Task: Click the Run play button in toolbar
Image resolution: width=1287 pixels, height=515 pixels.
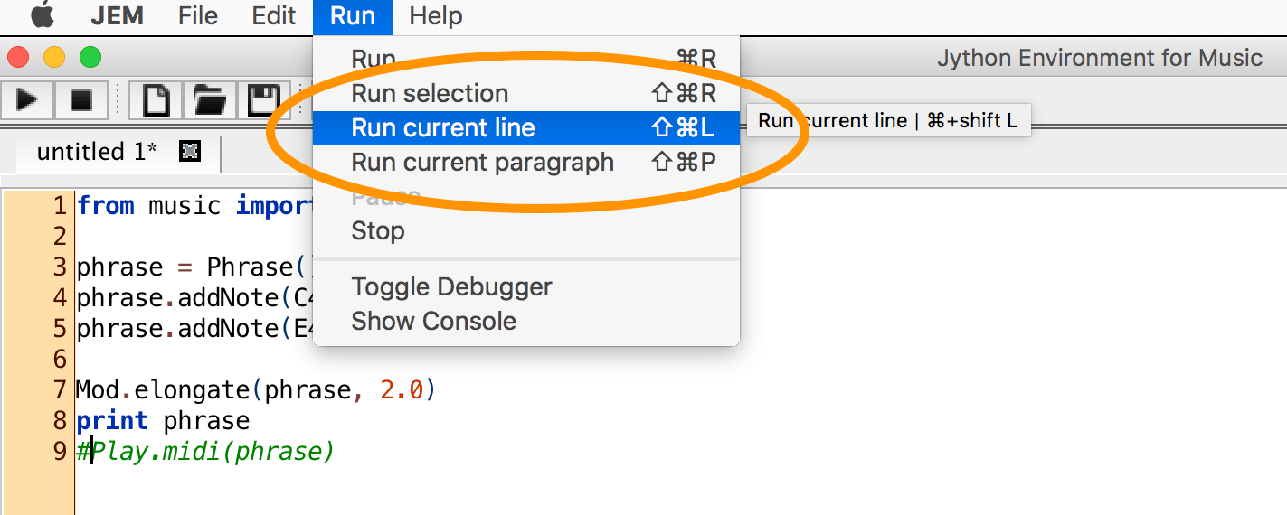Action: click(28, 99)
